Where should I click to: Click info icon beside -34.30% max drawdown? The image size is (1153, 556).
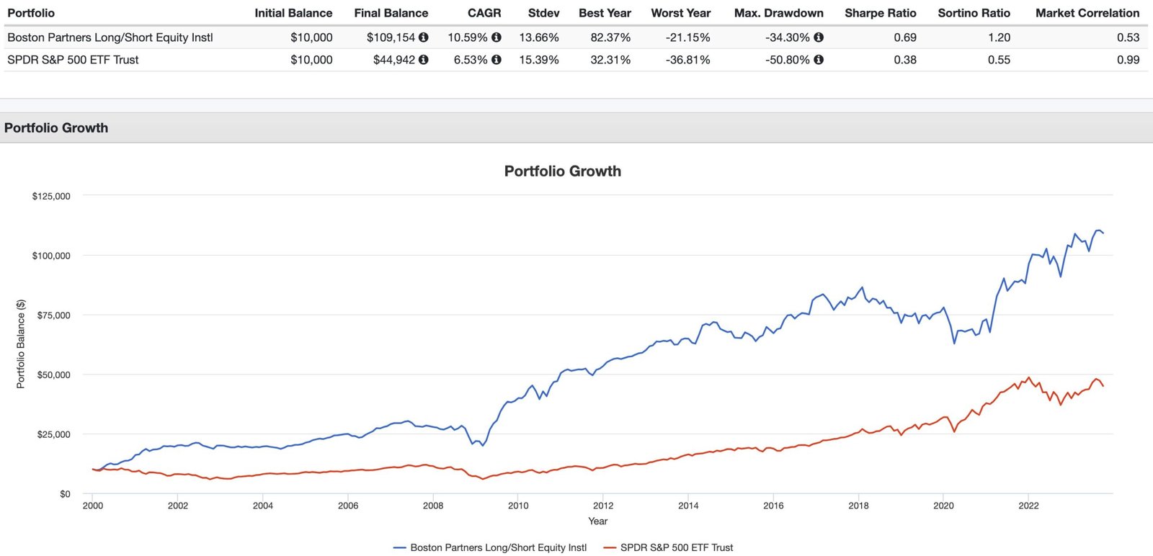[819, 37]
